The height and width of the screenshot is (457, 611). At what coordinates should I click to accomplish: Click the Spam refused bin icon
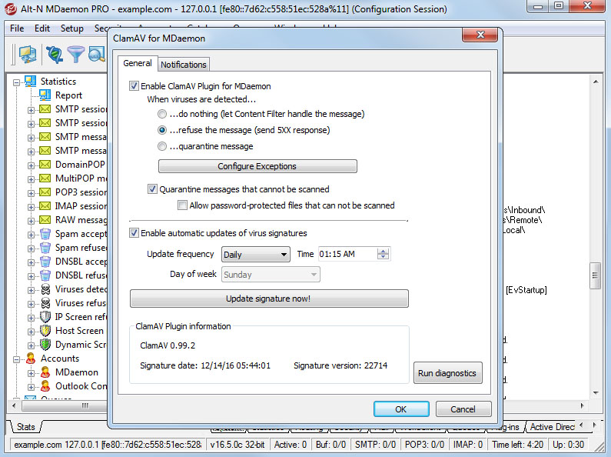click(x=45, y=248)
